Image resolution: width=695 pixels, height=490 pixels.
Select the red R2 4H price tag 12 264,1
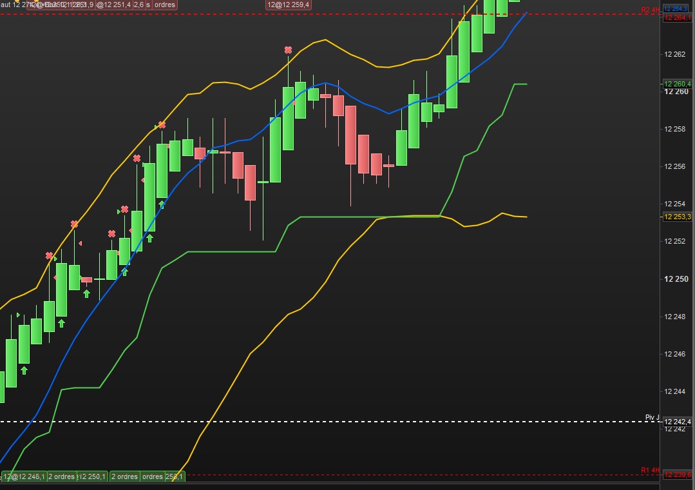pos(677,18)
